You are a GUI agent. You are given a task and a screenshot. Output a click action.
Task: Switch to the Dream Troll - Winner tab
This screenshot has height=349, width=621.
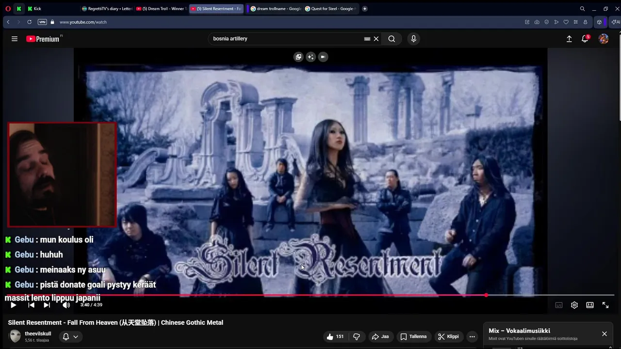(161, 9)
